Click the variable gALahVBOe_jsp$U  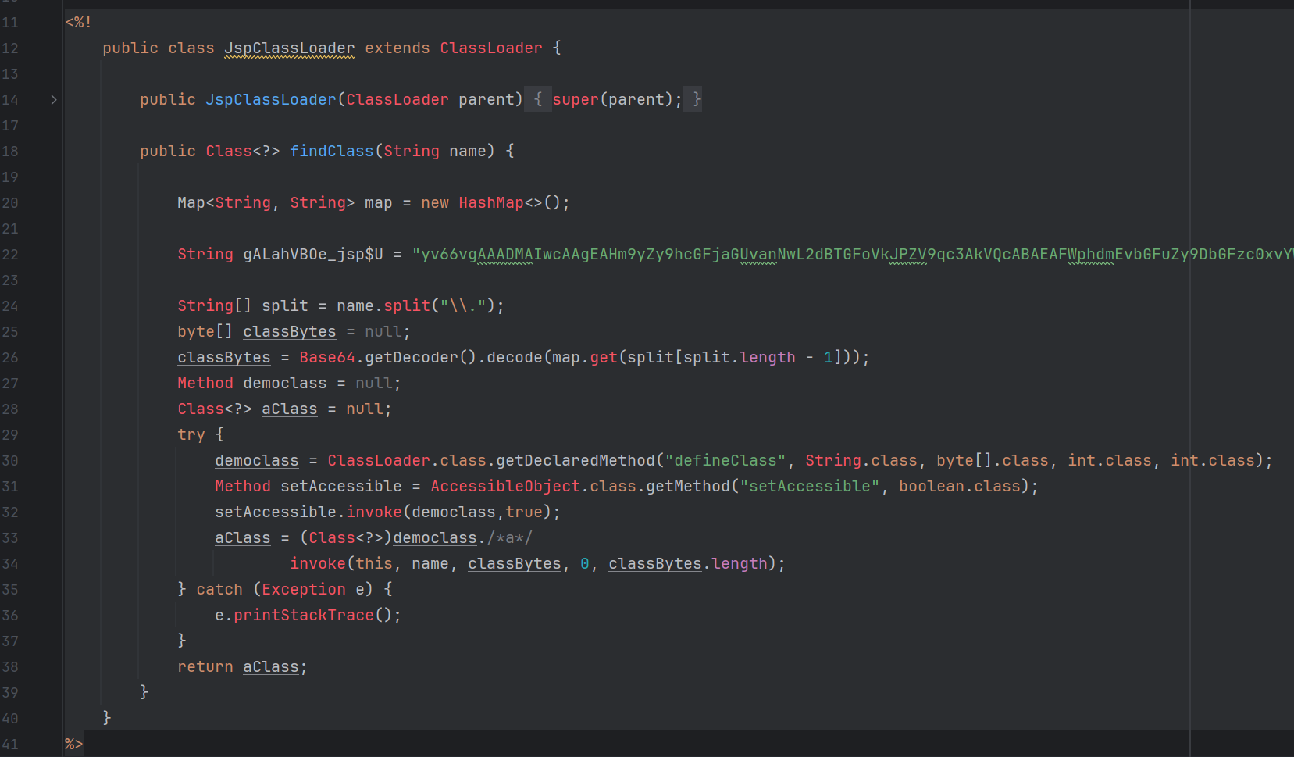(x=313, y=255)
